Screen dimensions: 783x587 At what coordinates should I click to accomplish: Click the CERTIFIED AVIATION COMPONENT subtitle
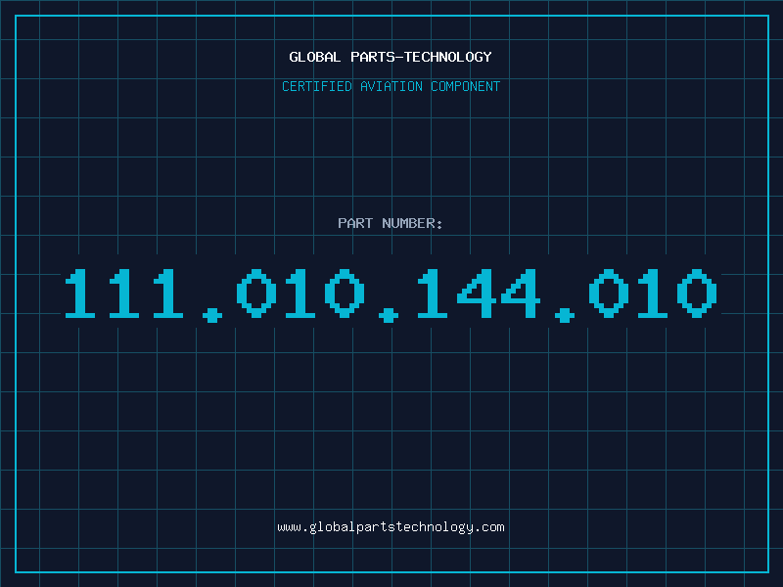coord(391,86)
